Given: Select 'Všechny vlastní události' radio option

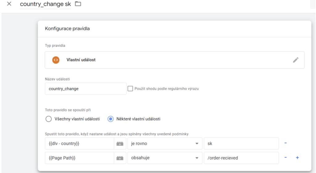Looking at the screenshot, I should (48, 119).
